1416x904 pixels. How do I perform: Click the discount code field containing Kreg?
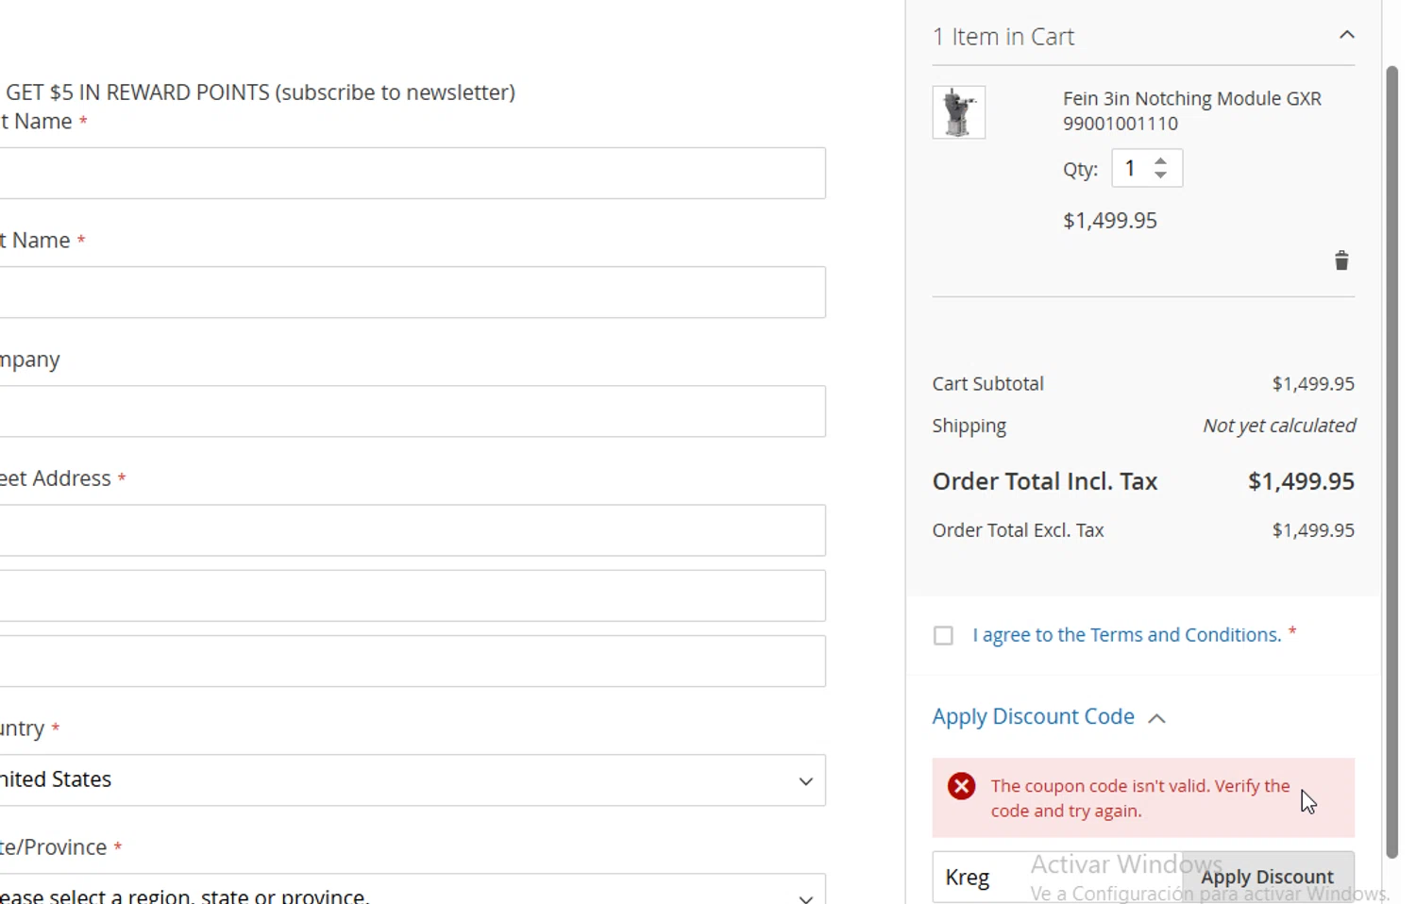pyautogui.click(x=1057, y=877)
